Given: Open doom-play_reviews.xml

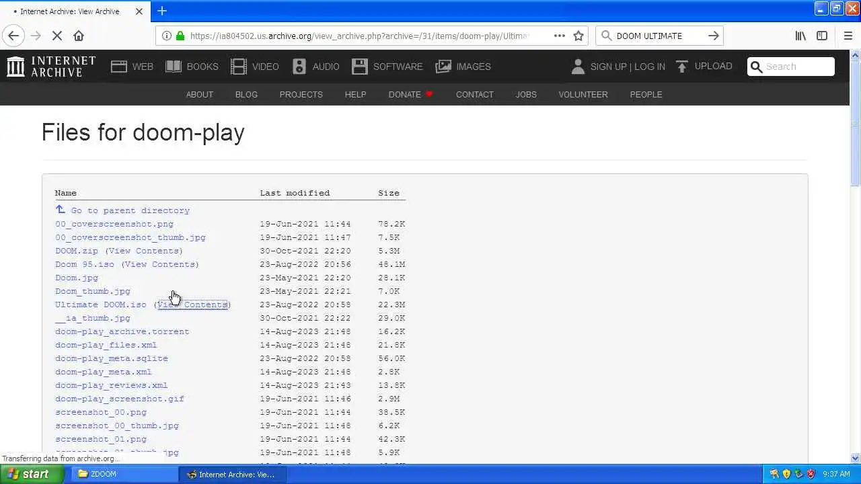Looking at the screenshot, I should click(112, 385).
